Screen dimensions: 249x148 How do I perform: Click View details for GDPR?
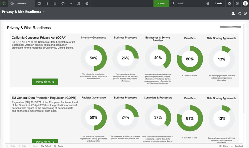(x=45, y=141)
